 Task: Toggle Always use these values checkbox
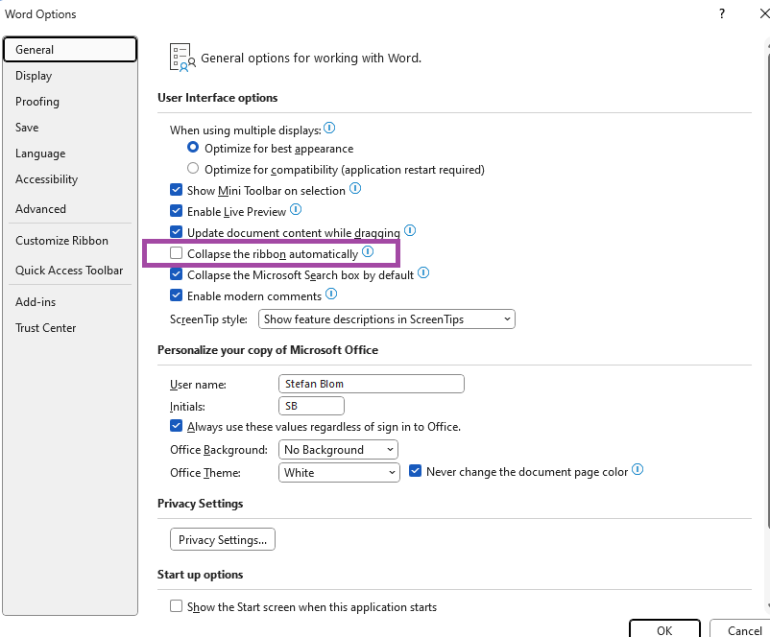pyautogui.click(x=177, y=426)
